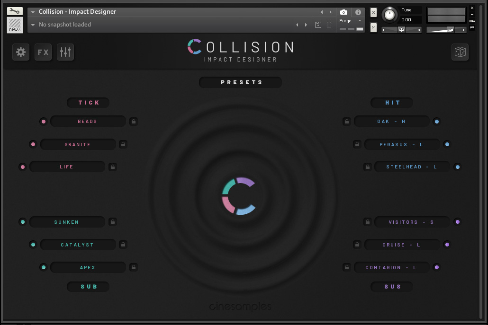The image size is (488, 325).
Task: Solo the instrument with S button
Action: (373, 13)
